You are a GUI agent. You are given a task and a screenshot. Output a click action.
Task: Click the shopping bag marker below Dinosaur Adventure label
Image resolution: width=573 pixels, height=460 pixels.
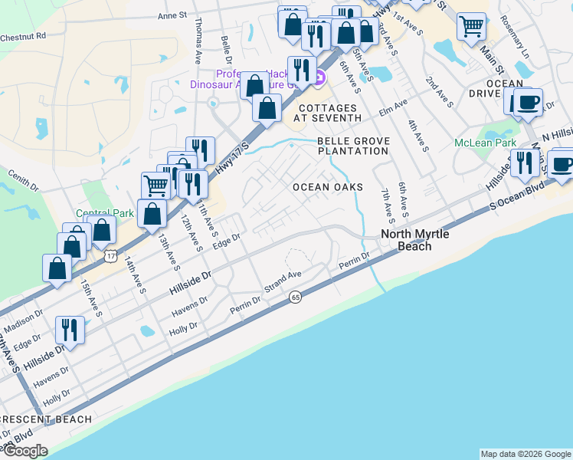(267, 111)
